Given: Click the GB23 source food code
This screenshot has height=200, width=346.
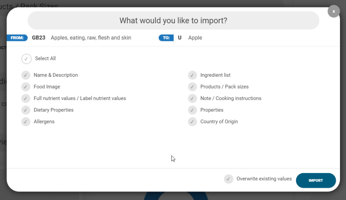Looking at the screenshot, I should pyautogui.click(x=39, y=38).
